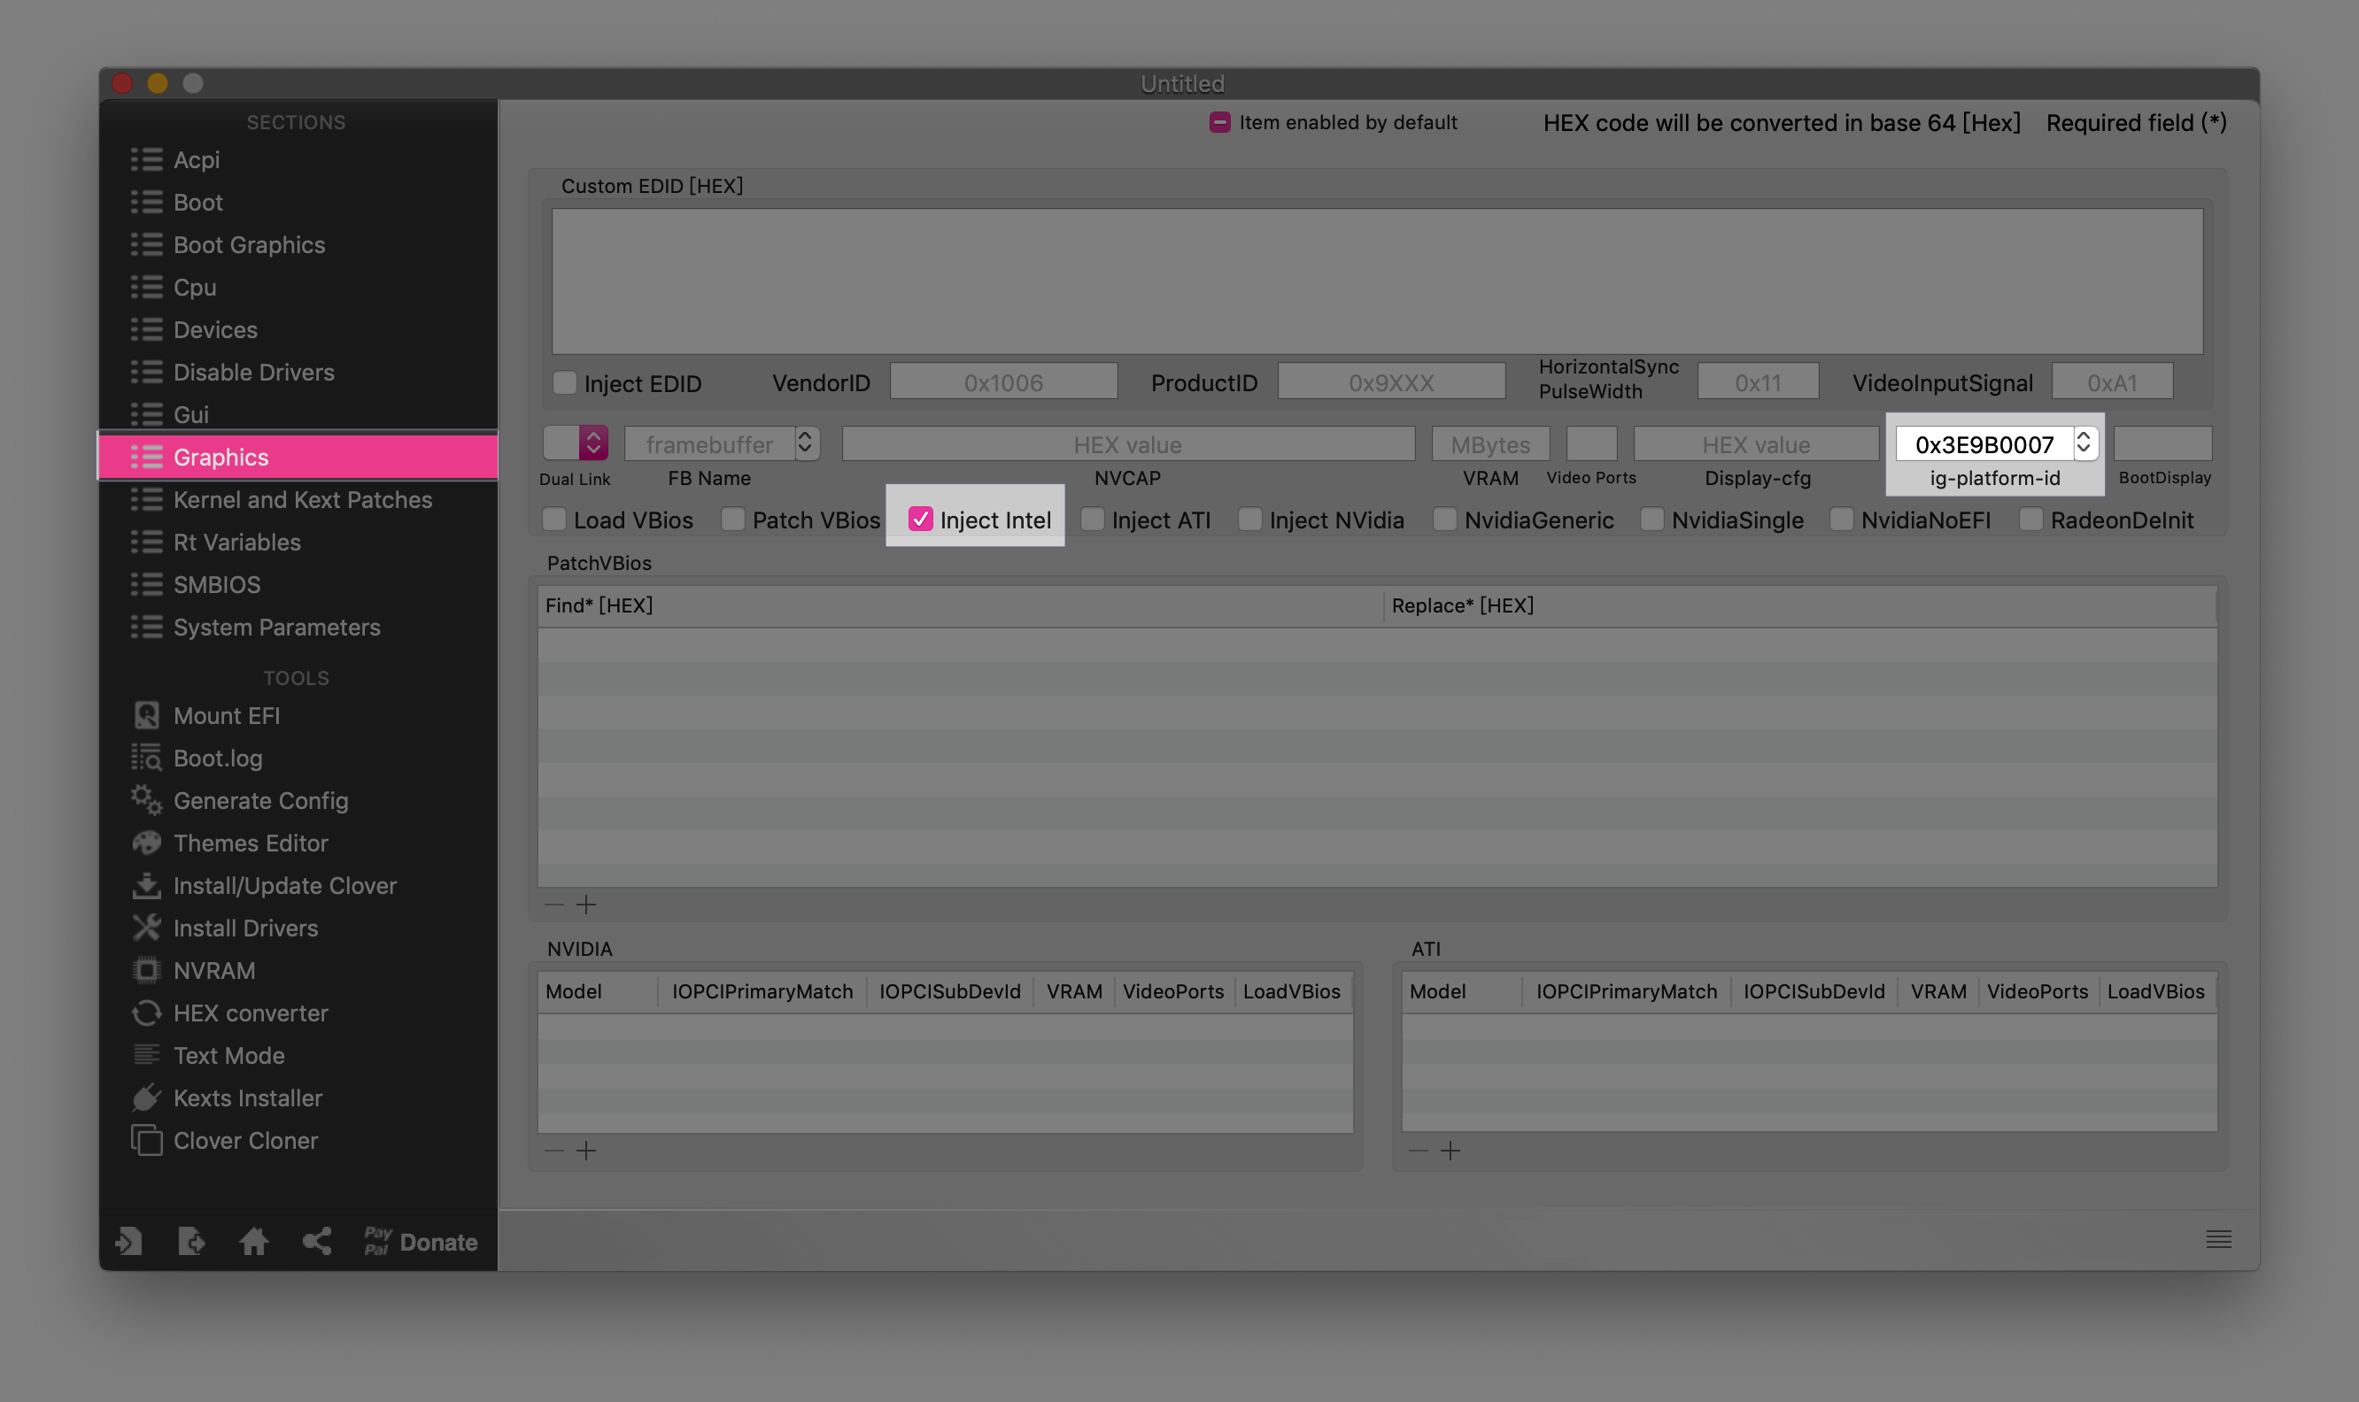The height and width of the screenshot is (1402, 2359).
Task: Click into the VendorID input field
Action: [x=1003, y=381]
